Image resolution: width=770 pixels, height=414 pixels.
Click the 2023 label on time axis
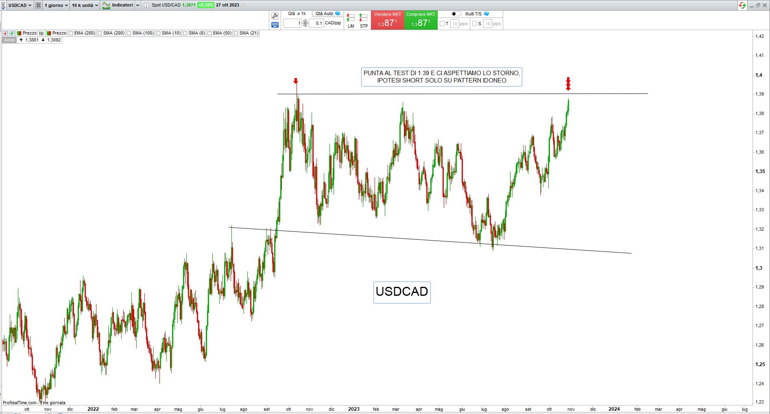point(354,409)
